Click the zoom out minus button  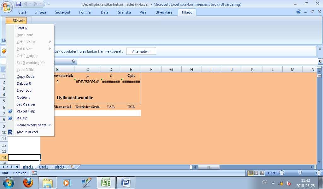(x=282, y=173)
